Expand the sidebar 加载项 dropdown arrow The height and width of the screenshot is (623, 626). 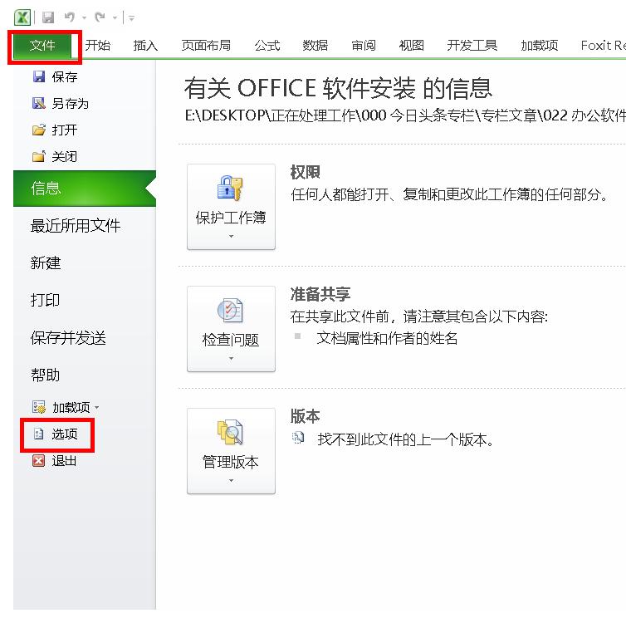pyautogui.click(x=96, y=408)
